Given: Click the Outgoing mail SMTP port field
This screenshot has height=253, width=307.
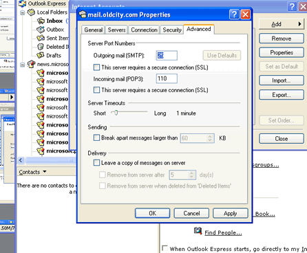Looking at the screenshot, I should click(167, 56).
